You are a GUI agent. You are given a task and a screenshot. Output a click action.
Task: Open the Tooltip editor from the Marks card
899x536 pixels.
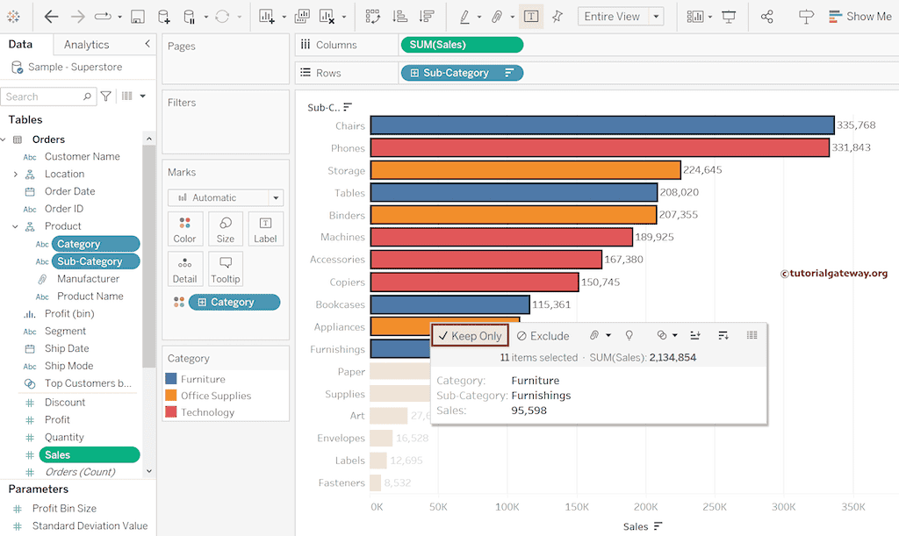226,268
